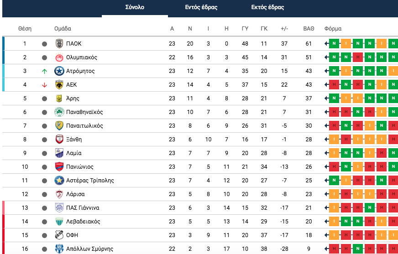The height and width of the screenshot is (254, 398).
Task: Select the Σύνολο tab
Action: tap(135, 7)
